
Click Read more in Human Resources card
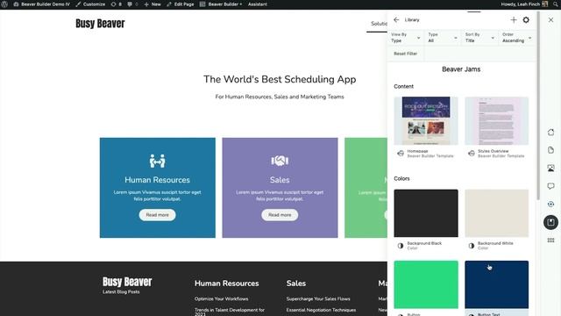tap(158, 215)
